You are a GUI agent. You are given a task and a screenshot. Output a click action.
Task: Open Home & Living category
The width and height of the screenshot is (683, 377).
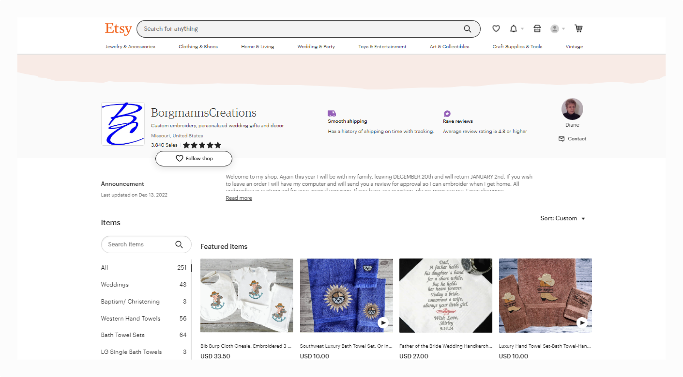click(257, 46)
